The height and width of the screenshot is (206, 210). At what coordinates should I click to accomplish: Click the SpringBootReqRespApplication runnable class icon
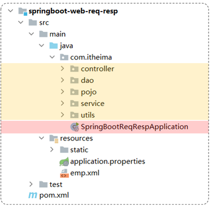pyautogui.click(x=75, y=127)
